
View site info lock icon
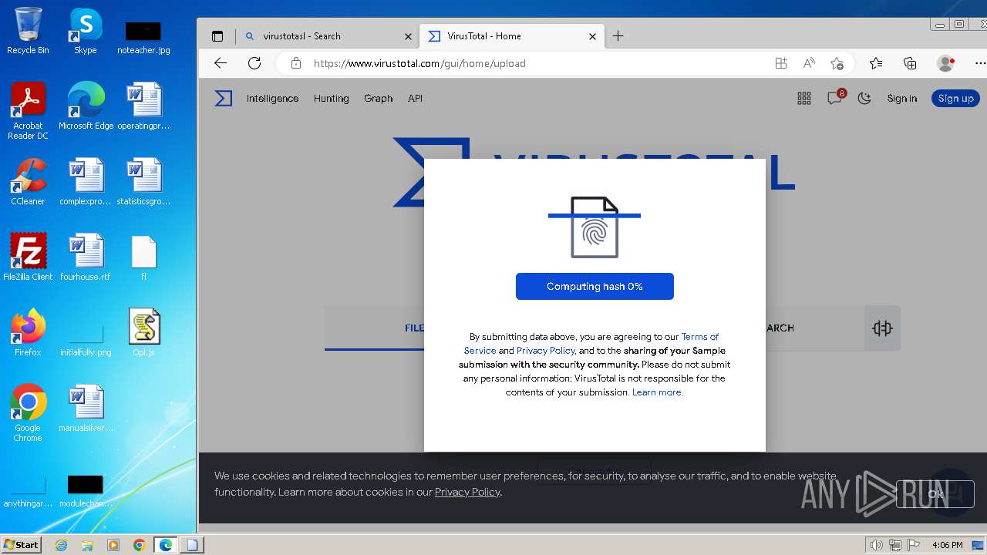click(296, 63)
